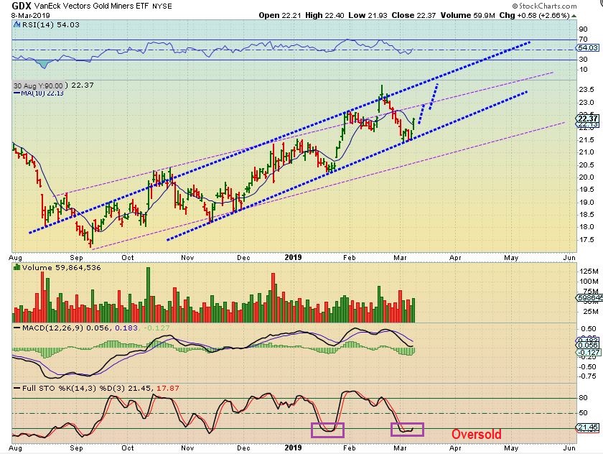Click the 22.37 last price tag on price axis
Screen dimensions: 603x454
click(588, 119)
